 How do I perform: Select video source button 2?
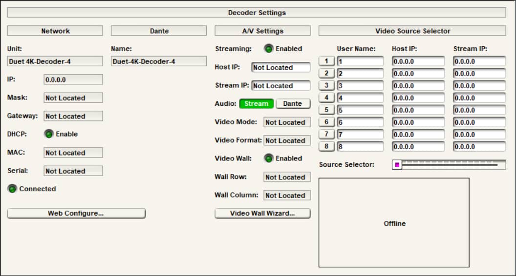[x=326, y=73]
